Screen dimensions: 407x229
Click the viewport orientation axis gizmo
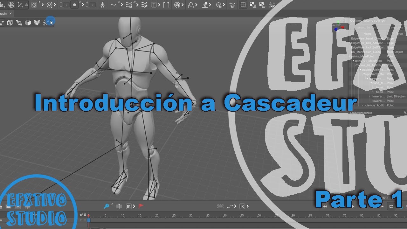click(338, 26)
